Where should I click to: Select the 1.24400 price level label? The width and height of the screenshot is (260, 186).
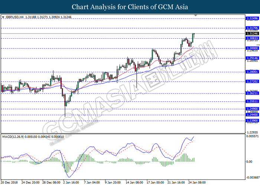[x=252, y=115]
